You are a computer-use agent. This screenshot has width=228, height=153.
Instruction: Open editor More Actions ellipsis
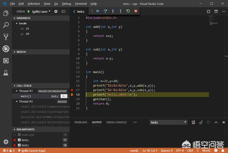pyautogui.click(x=224, y=11)
